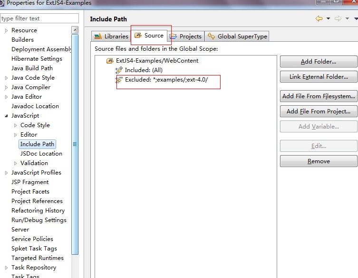Switch to the Projects tab
The image size is (358, 278).
click(185, 36)
